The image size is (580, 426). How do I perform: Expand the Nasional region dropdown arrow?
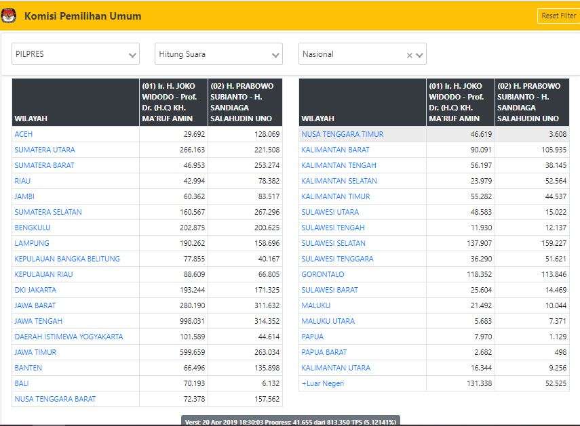coord(419,55)
